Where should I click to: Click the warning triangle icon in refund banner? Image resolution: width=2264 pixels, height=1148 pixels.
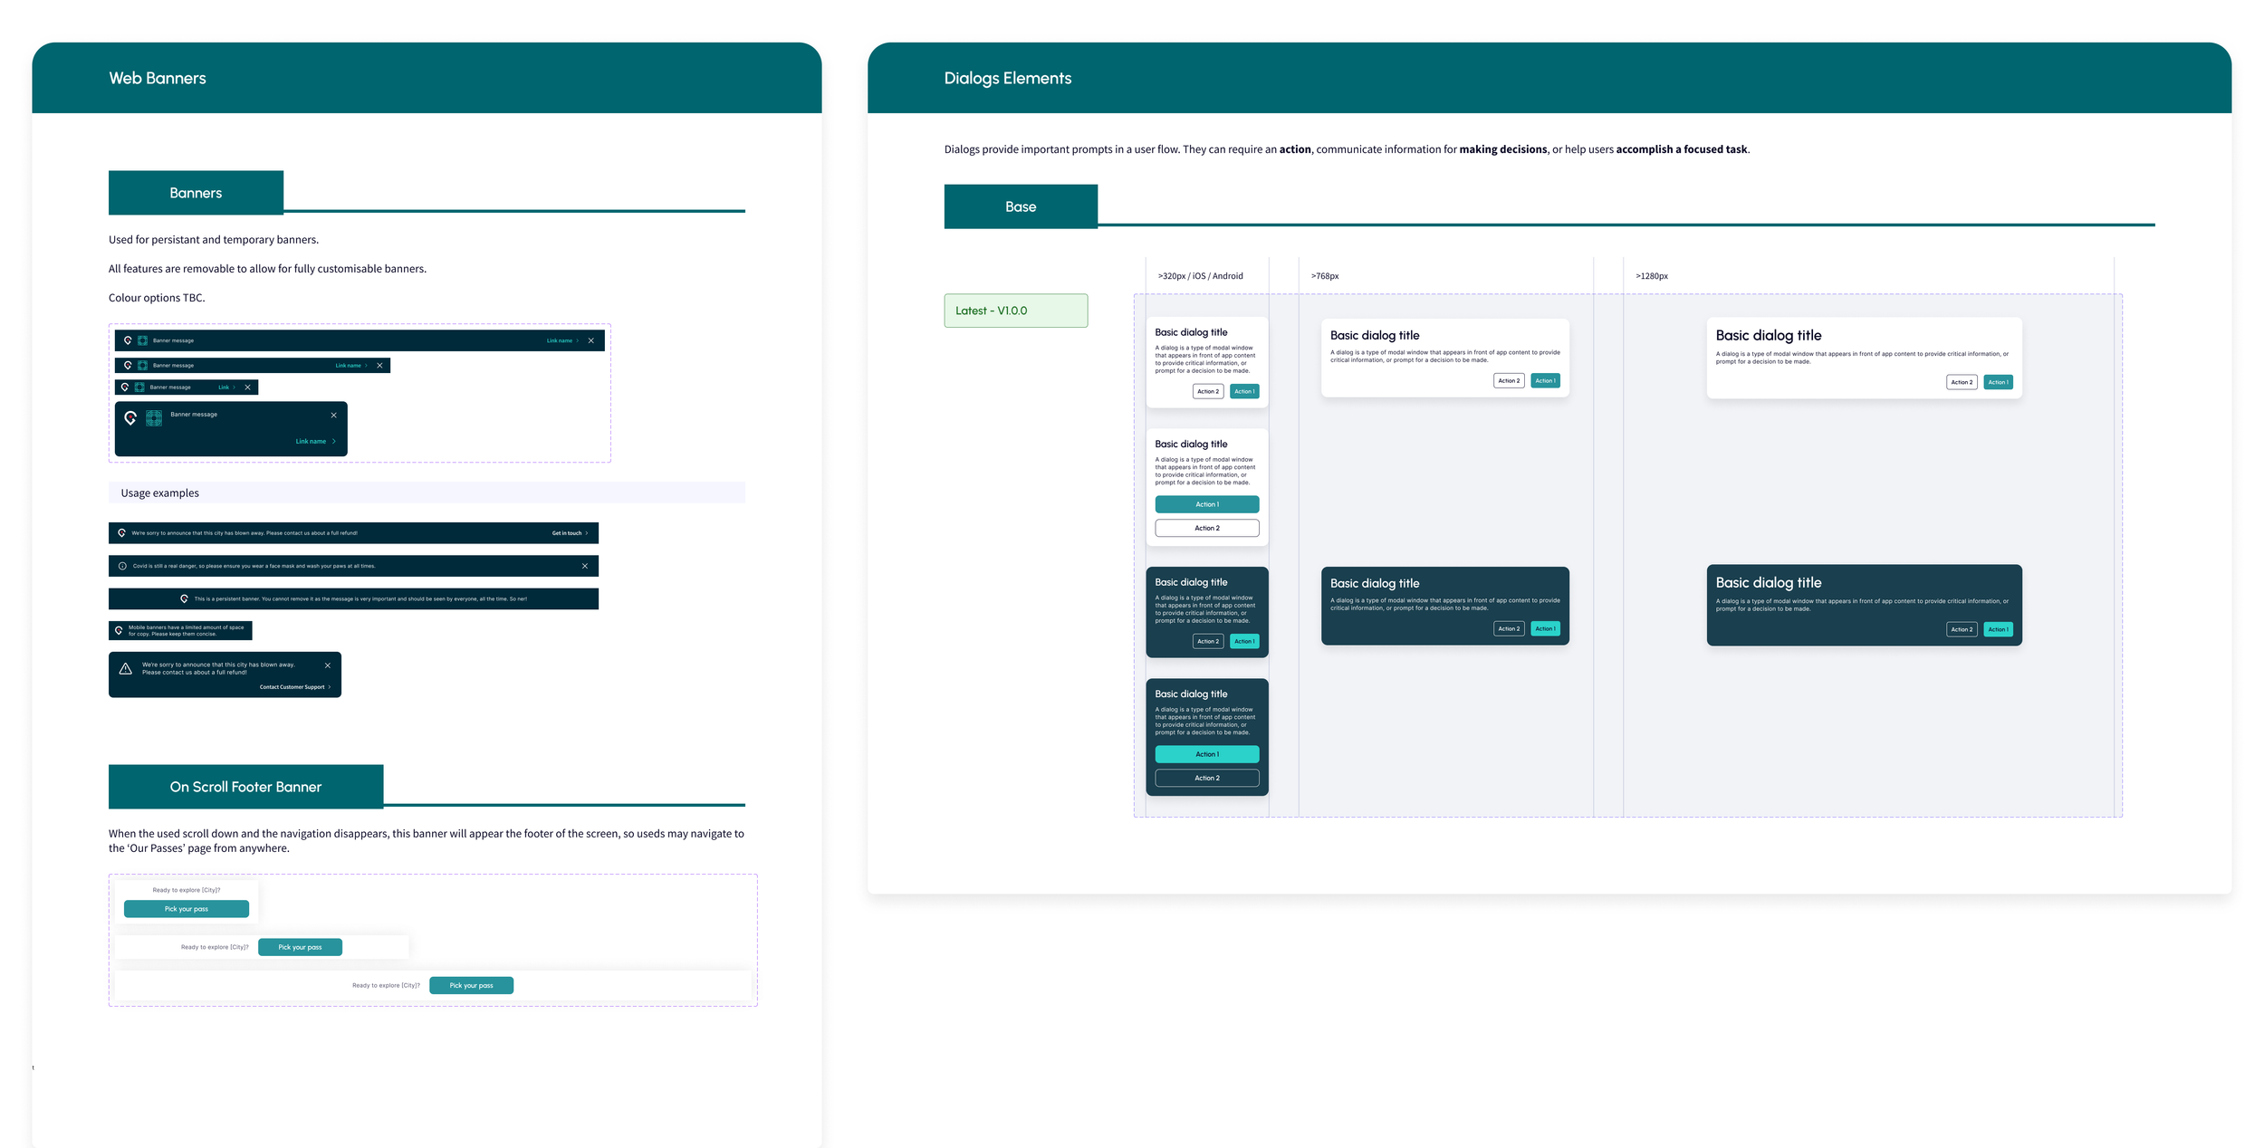coord(126,668)
